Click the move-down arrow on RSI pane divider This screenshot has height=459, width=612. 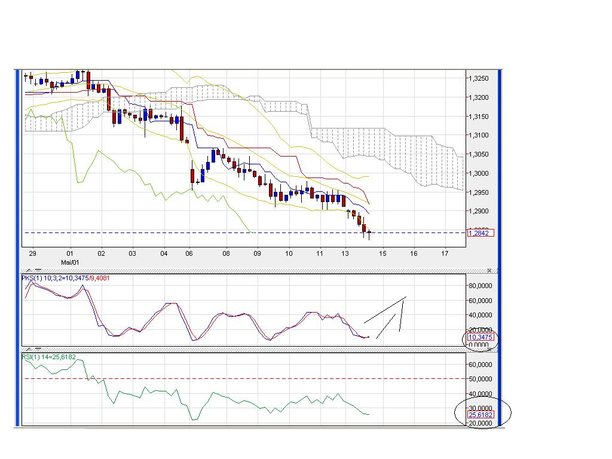click(x=38, y=349)
